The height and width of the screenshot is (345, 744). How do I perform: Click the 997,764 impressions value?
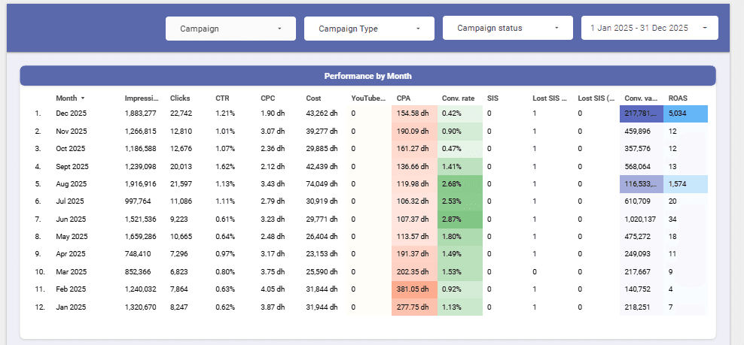coord(138,201)
